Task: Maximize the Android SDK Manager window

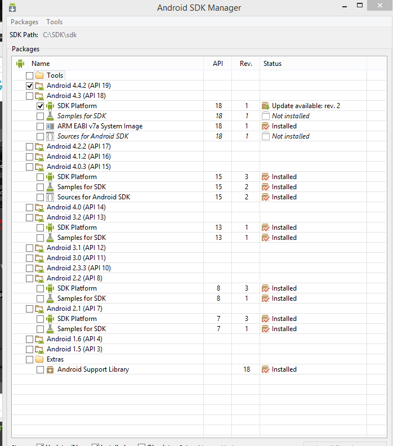Action: (x=360, y=6)
